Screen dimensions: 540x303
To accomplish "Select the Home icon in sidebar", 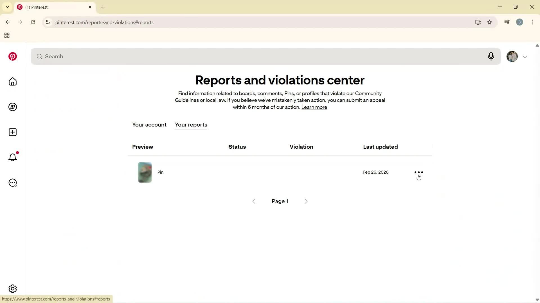I will tap(13, 82).
